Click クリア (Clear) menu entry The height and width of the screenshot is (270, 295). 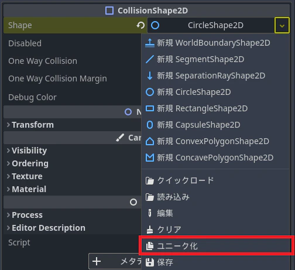tap(215, 230)
